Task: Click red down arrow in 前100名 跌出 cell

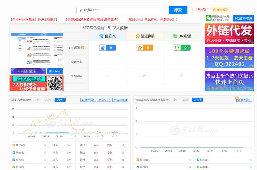Action: [x=97, y=145]
